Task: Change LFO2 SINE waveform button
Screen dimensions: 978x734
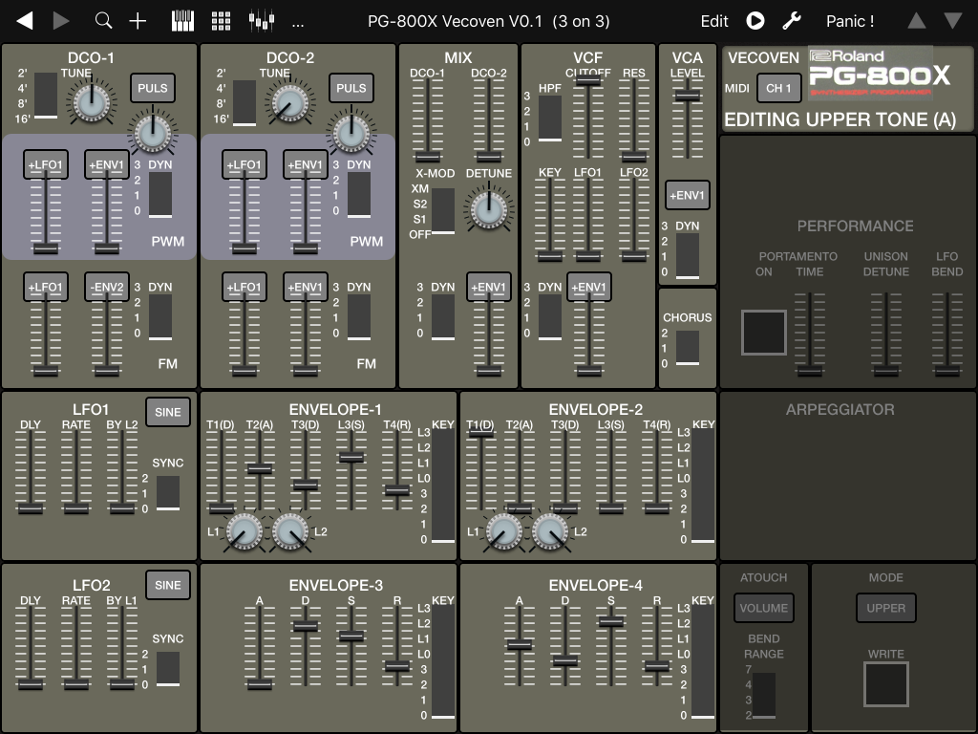Action: point(168,585)
